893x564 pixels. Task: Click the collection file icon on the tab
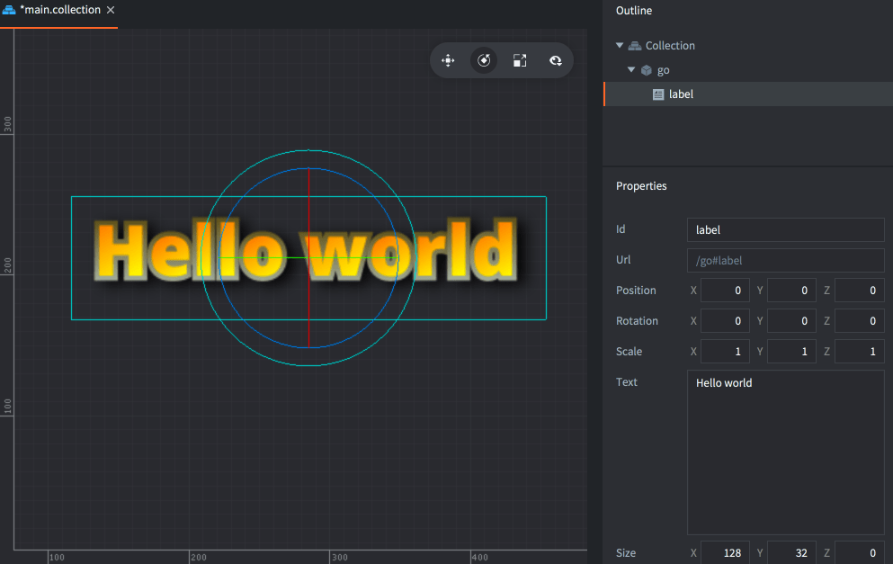click(x=9, y=10)
